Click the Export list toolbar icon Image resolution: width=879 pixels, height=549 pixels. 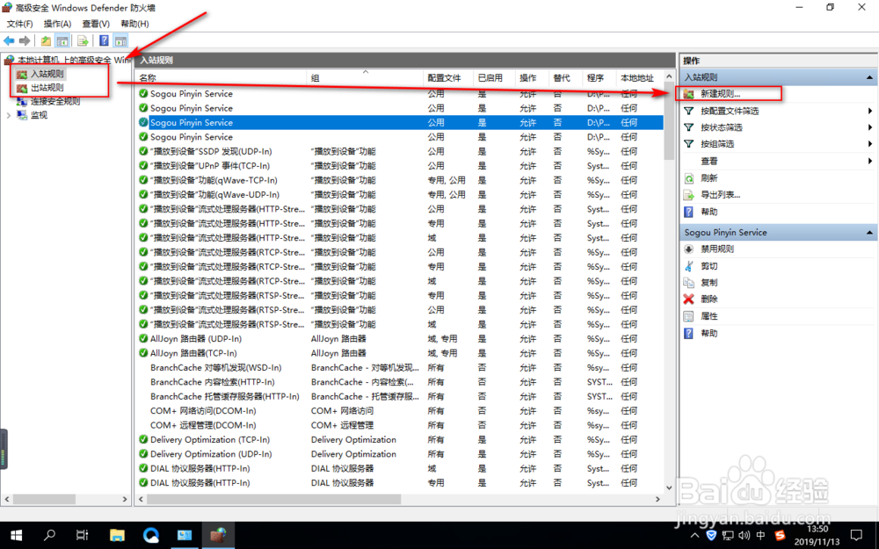(83, 40)
